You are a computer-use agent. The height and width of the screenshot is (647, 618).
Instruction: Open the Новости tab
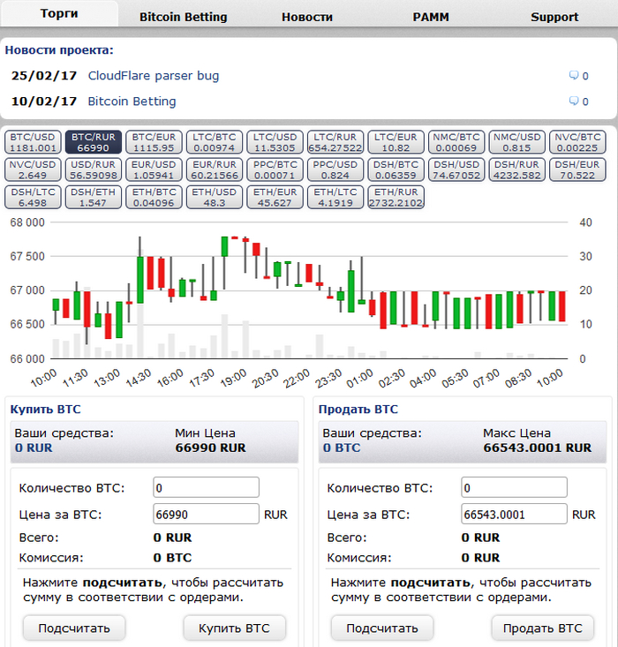pyautogui.click(x=307, y=17)
